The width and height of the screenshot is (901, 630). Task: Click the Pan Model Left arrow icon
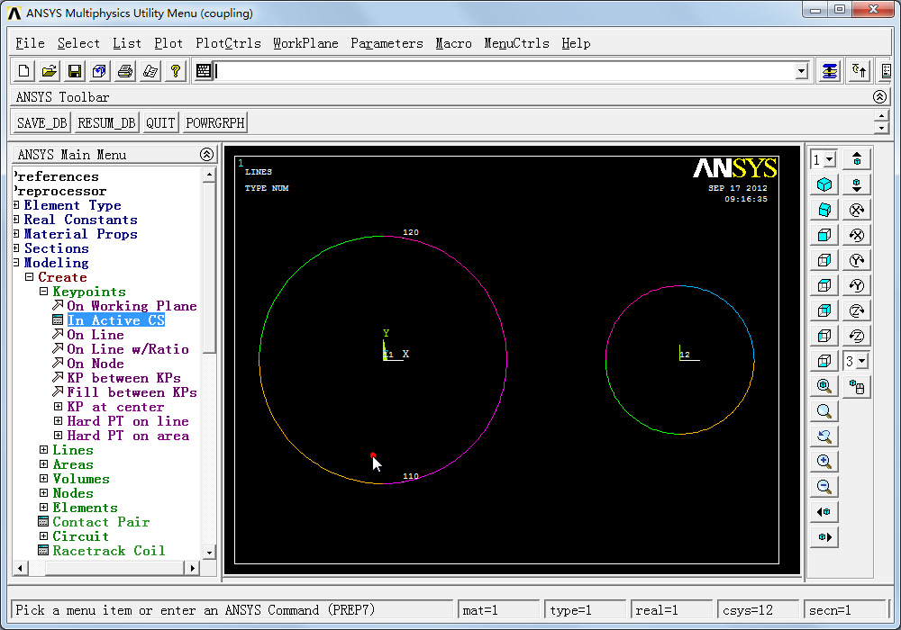click(824, 512)
